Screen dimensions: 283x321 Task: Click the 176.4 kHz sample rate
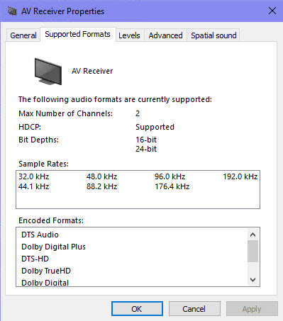pyautogui.click(x=172, y=186)
